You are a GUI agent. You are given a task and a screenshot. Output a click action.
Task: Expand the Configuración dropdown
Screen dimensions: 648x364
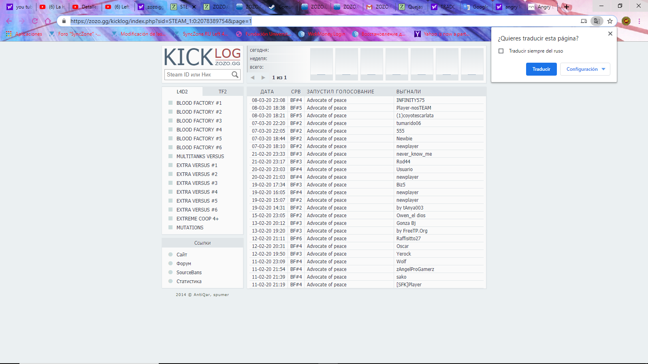(x=585, y=69)
